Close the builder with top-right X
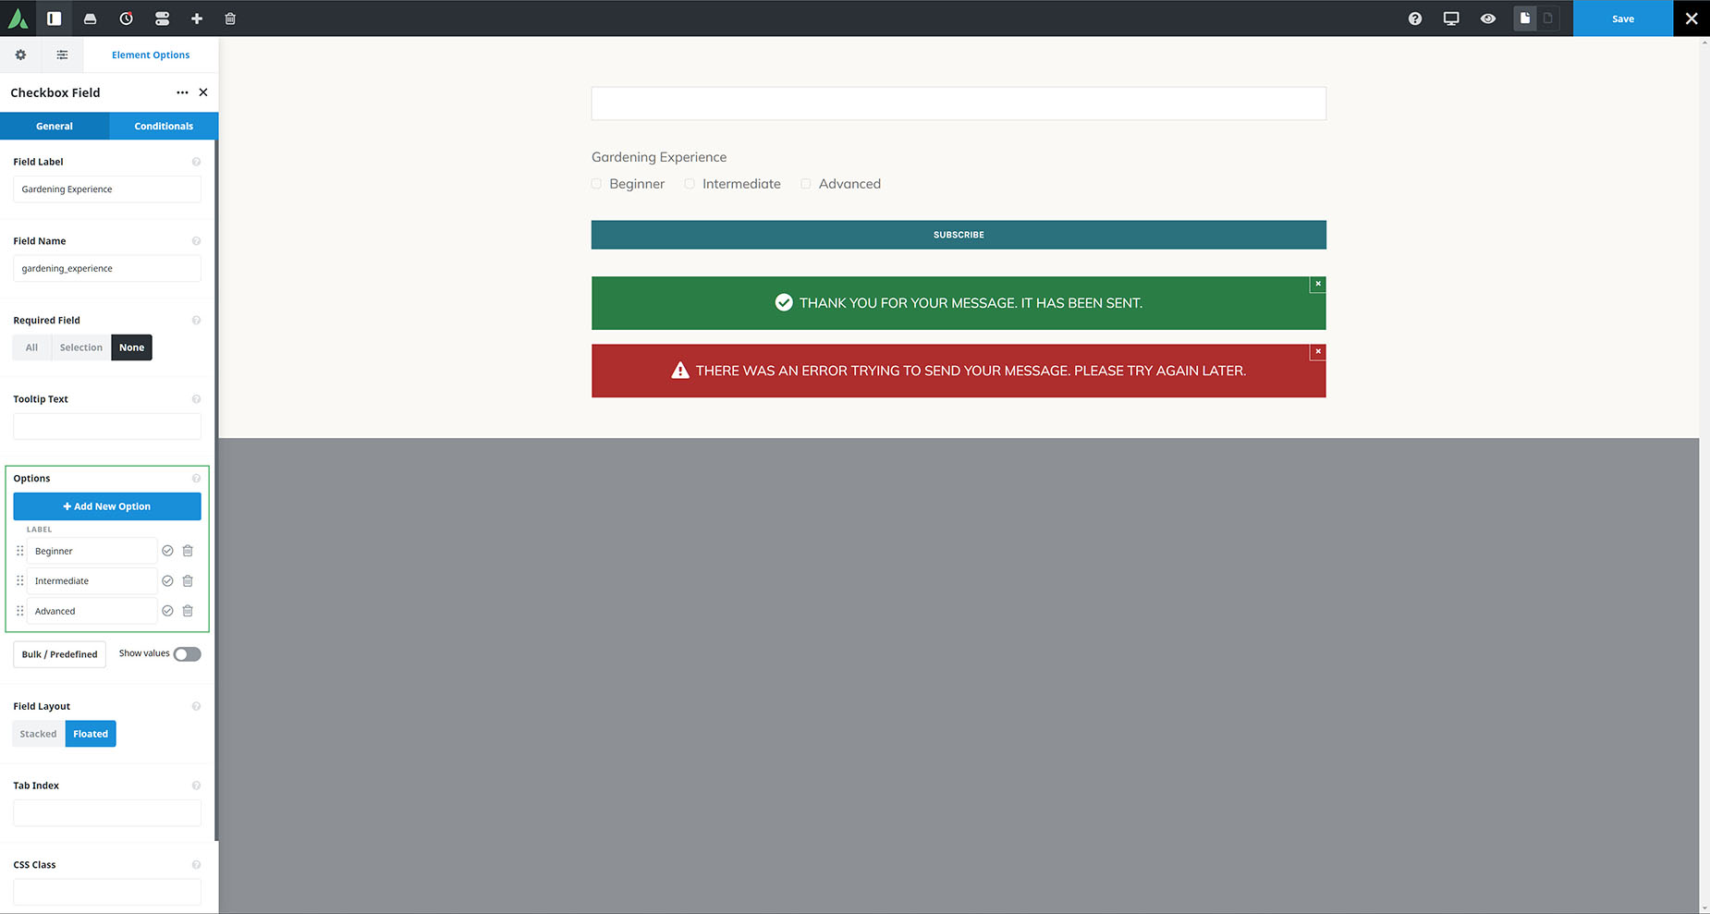This screenshot has width=1710, height=914. [x=1692, y=18]
